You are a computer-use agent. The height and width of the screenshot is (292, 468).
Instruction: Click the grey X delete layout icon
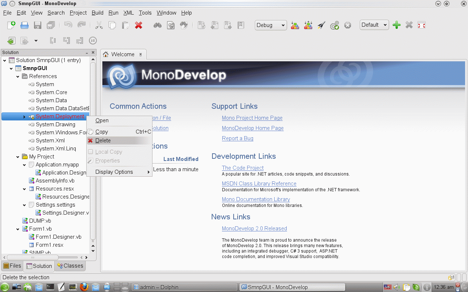409,25
